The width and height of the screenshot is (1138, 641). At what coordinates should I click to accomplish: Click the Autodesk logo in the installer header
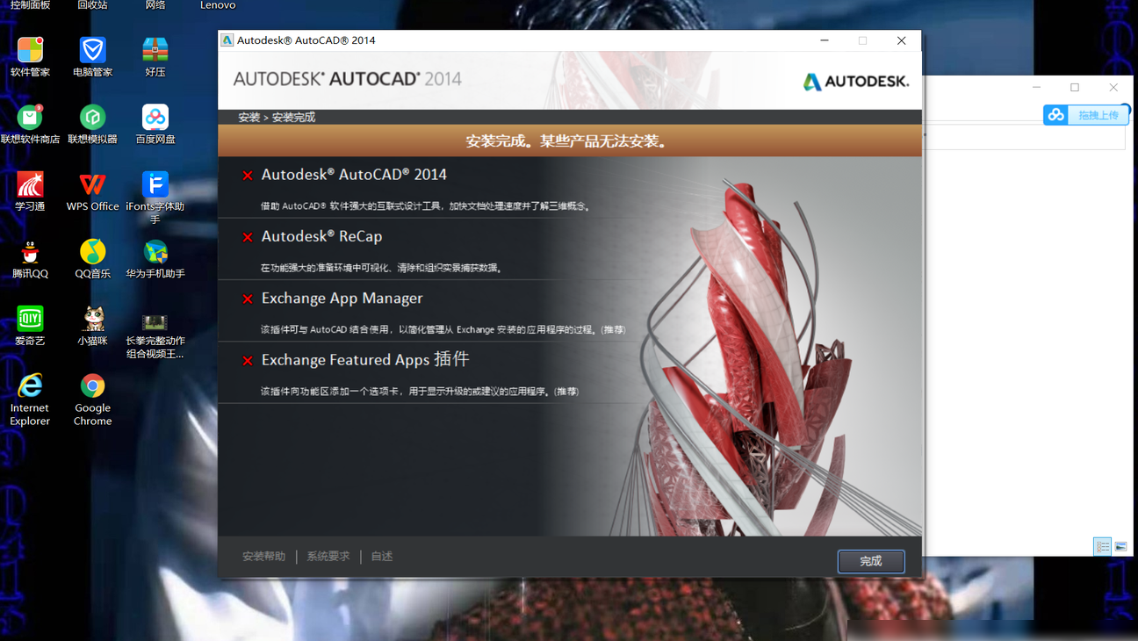point(856,82)
